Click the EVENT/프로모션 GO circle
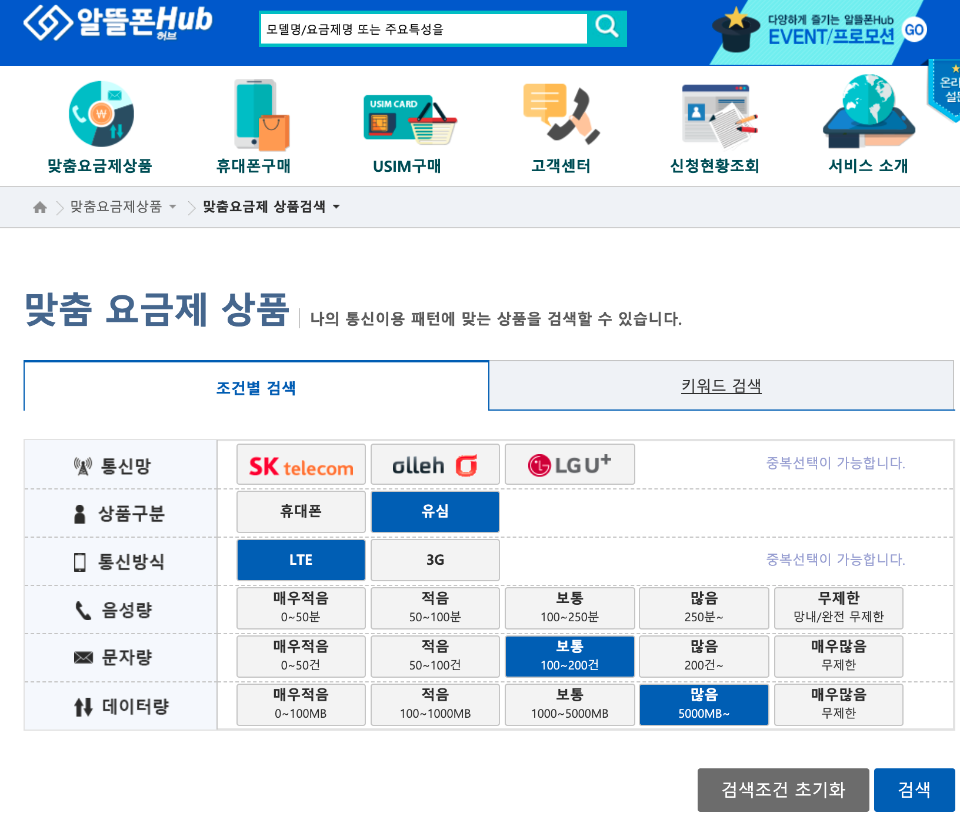Screen dimensions: 960x826 click(914, 29)
